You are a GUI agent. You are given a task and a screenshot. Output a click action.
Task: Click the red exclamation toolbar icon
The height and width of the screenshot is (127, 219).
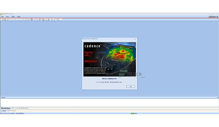(x=58, y=19)
